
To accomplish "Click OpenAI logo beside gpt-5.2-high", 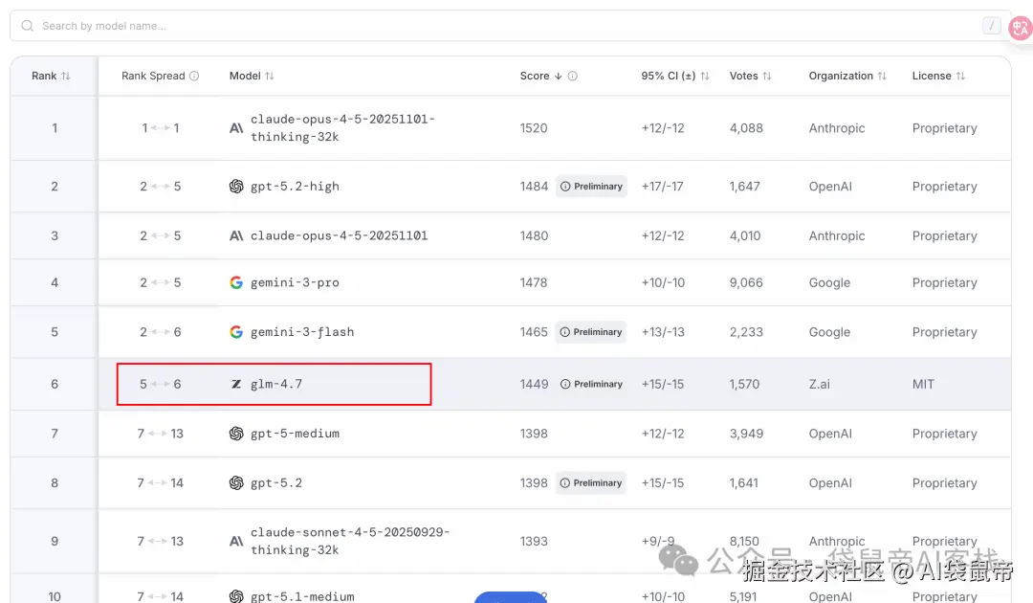I will (x=236, y=187).
